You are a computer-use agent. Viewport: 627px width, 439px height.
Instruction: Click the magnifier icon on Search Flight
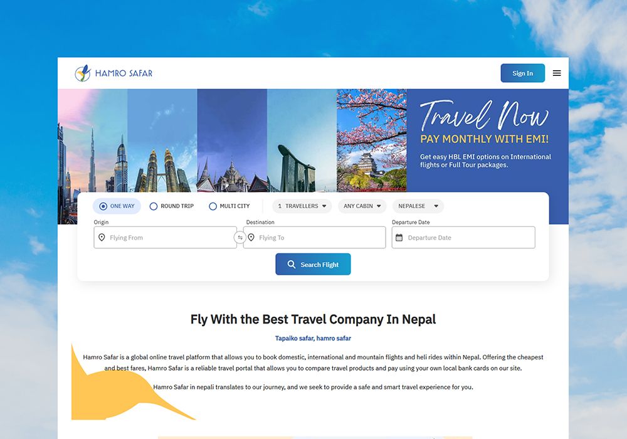click(x=292, y=264)
